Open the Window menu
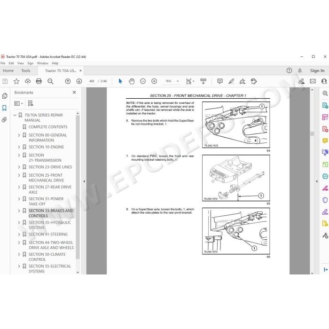The image size is (329, 329). (x=43, y=63)
